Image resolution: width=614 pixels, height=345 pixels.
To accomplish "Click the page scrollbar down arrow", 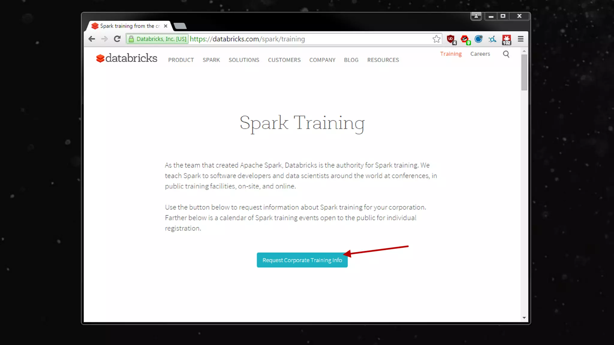I will point(524,318).
